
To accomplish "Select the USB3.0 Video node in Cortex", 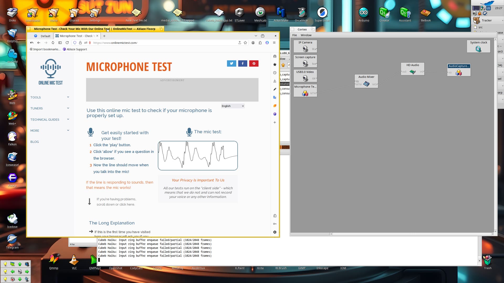I will click(x=305, y=76).
